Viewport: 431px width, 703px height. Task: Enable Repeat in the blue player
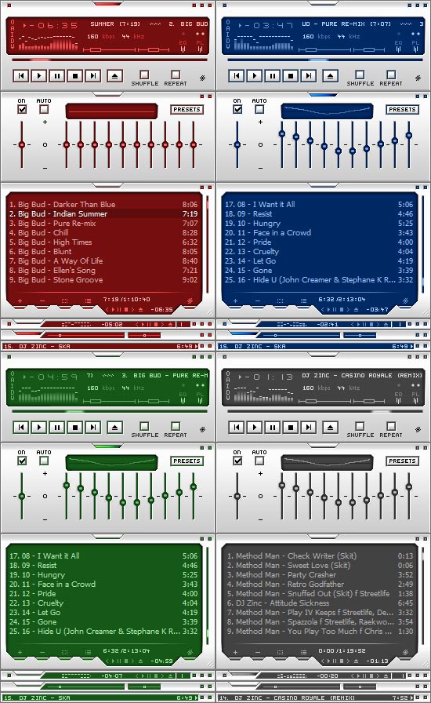click(391, 75)
